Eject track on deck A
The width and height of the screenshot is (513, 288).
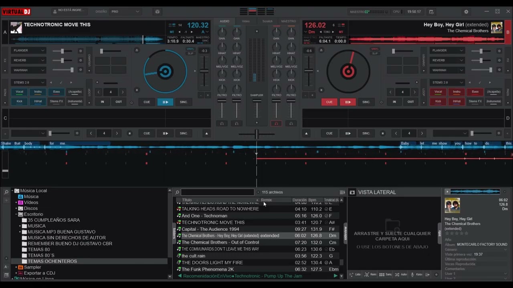tap(137, 50)
